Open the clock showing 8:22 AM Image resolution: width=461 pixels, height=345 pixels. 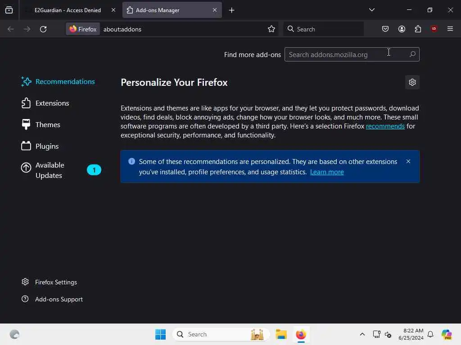(x=411, y=334)
